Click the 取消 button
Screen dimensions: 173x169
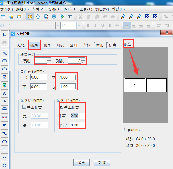[x=102, y=163]
